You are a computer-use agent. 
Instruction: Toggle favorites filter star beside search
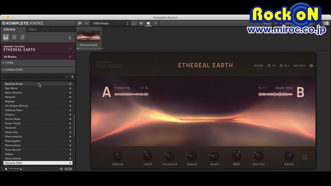pos(72,77)
